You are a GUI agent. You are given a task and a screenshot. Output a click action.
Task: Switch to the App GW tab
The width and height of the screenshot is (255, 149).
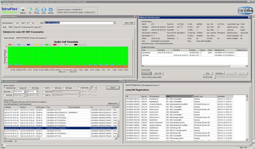(37, 27)
